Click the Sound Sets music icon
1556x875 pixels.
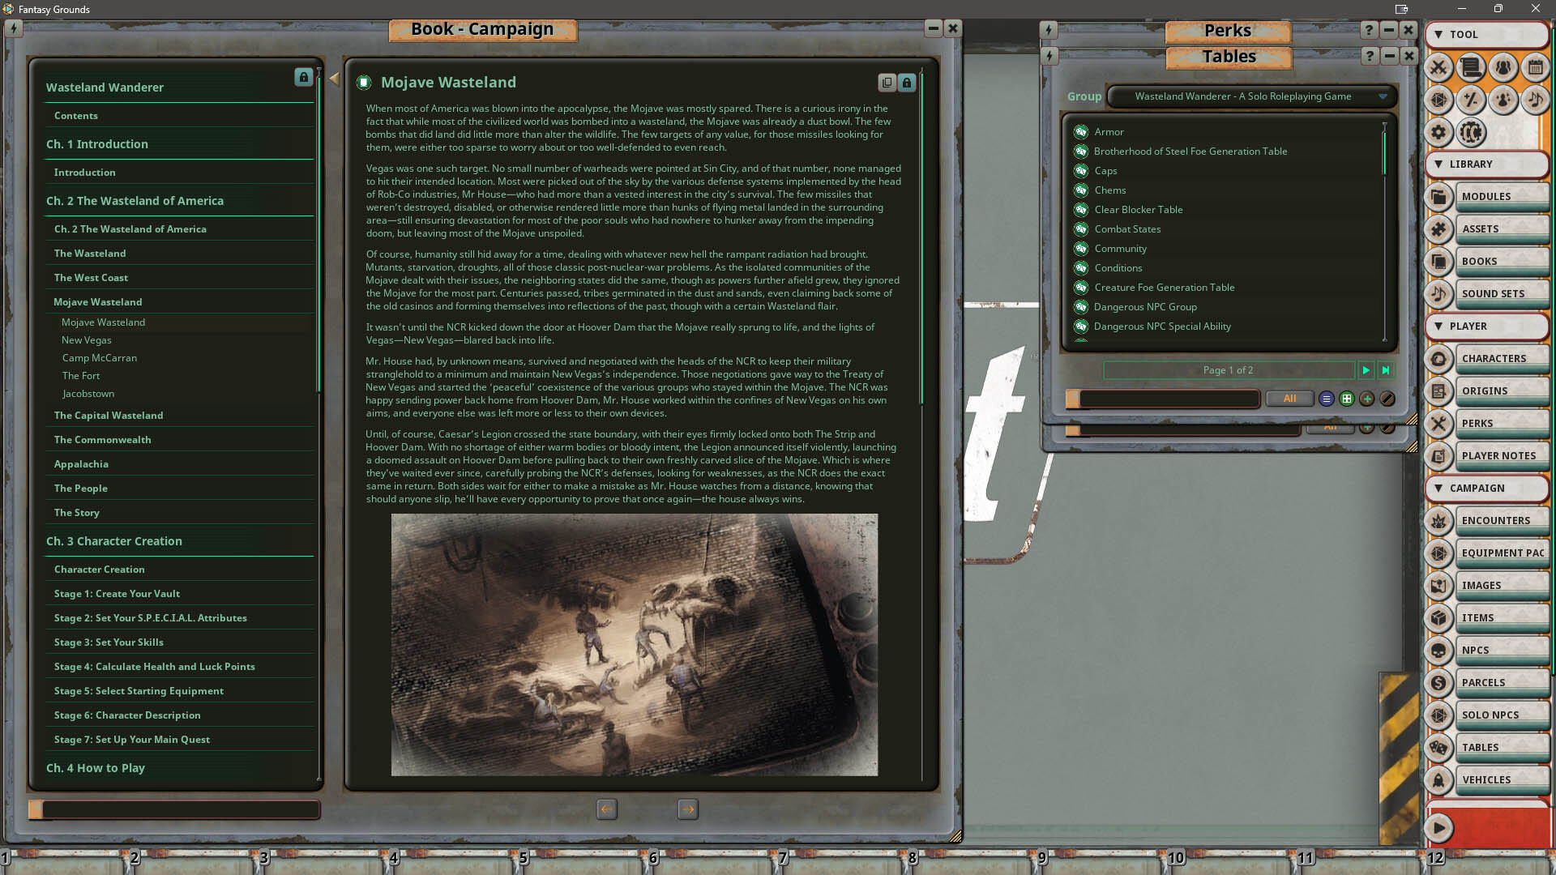[x=1438, y=293]
